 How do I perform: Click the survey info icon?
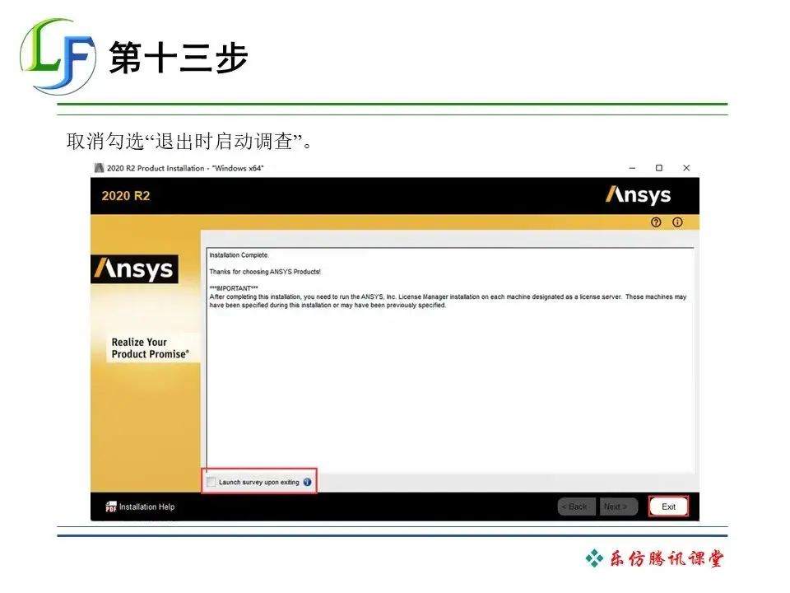pos(307,482)
